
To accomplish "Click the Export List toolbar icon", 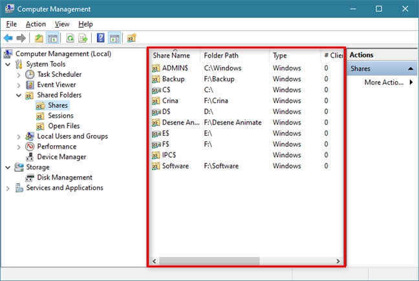I will [83, 38].
